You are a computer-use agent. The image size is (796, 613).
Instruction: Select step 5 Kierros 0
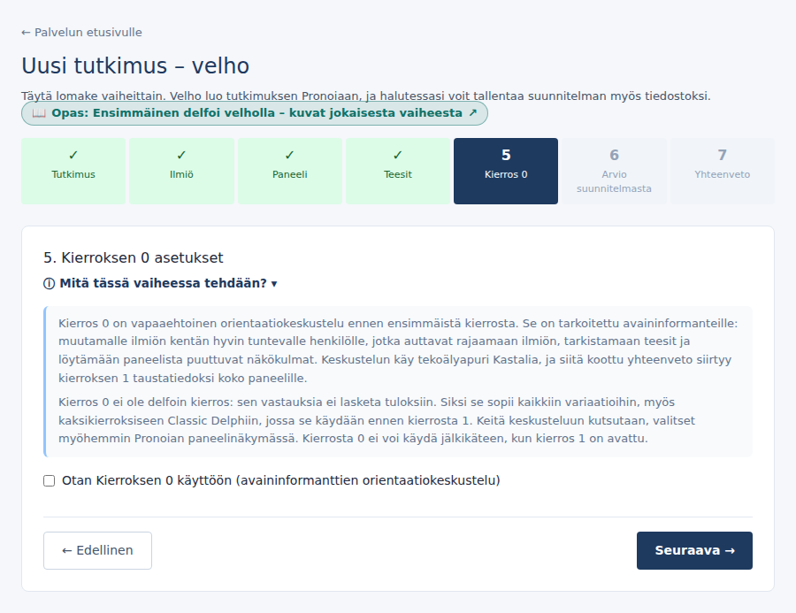[506, 171]
